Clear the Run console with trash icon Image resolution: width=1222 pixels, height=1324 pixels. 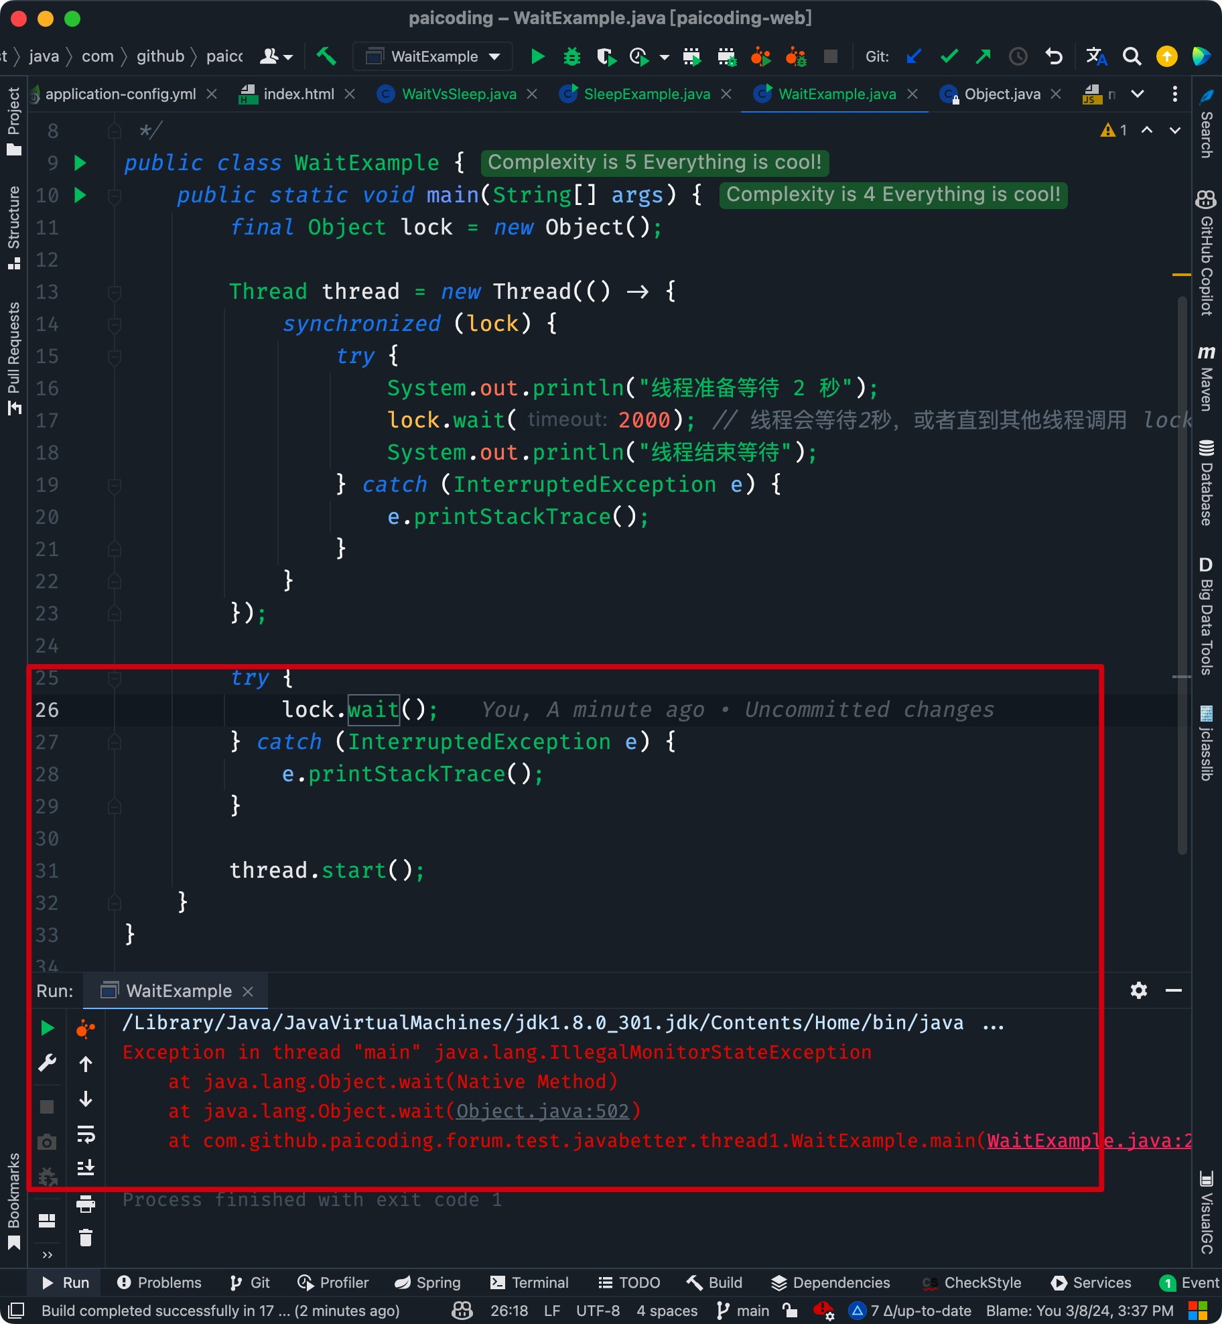coord(85,1238)
